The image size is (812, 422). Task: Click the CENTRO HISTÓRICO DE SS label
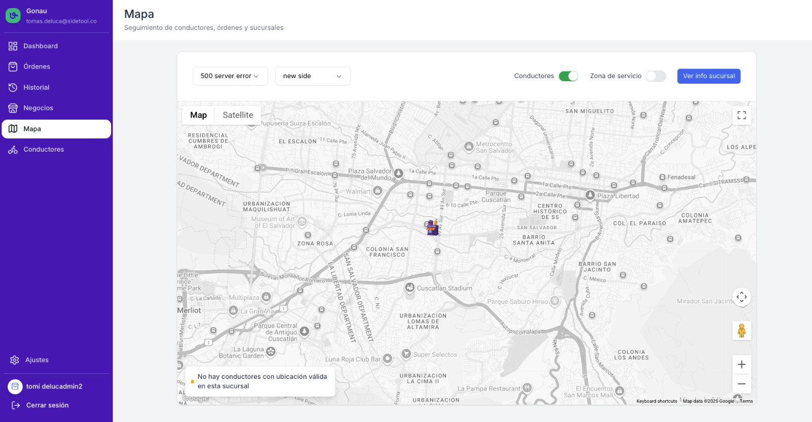click(x=550, y=212)
